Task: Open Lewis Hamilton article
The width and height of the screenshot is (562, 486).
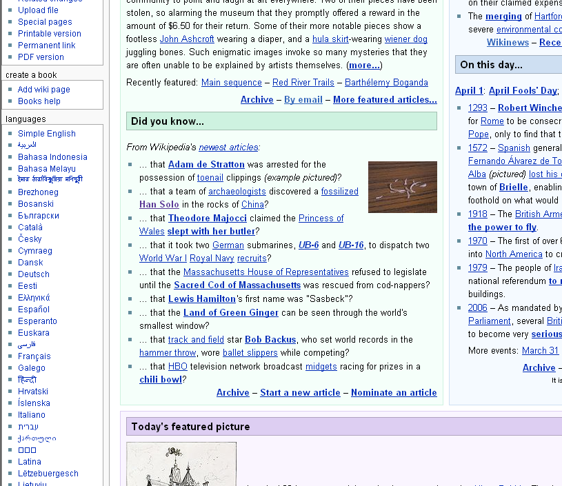Action: (202, 299)
